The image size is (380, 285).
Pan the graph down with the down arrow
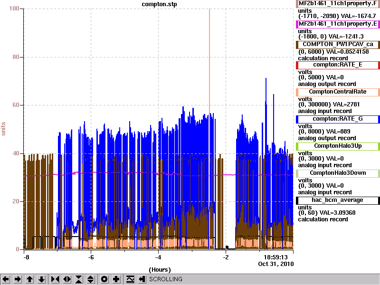(x=41, y=279)
